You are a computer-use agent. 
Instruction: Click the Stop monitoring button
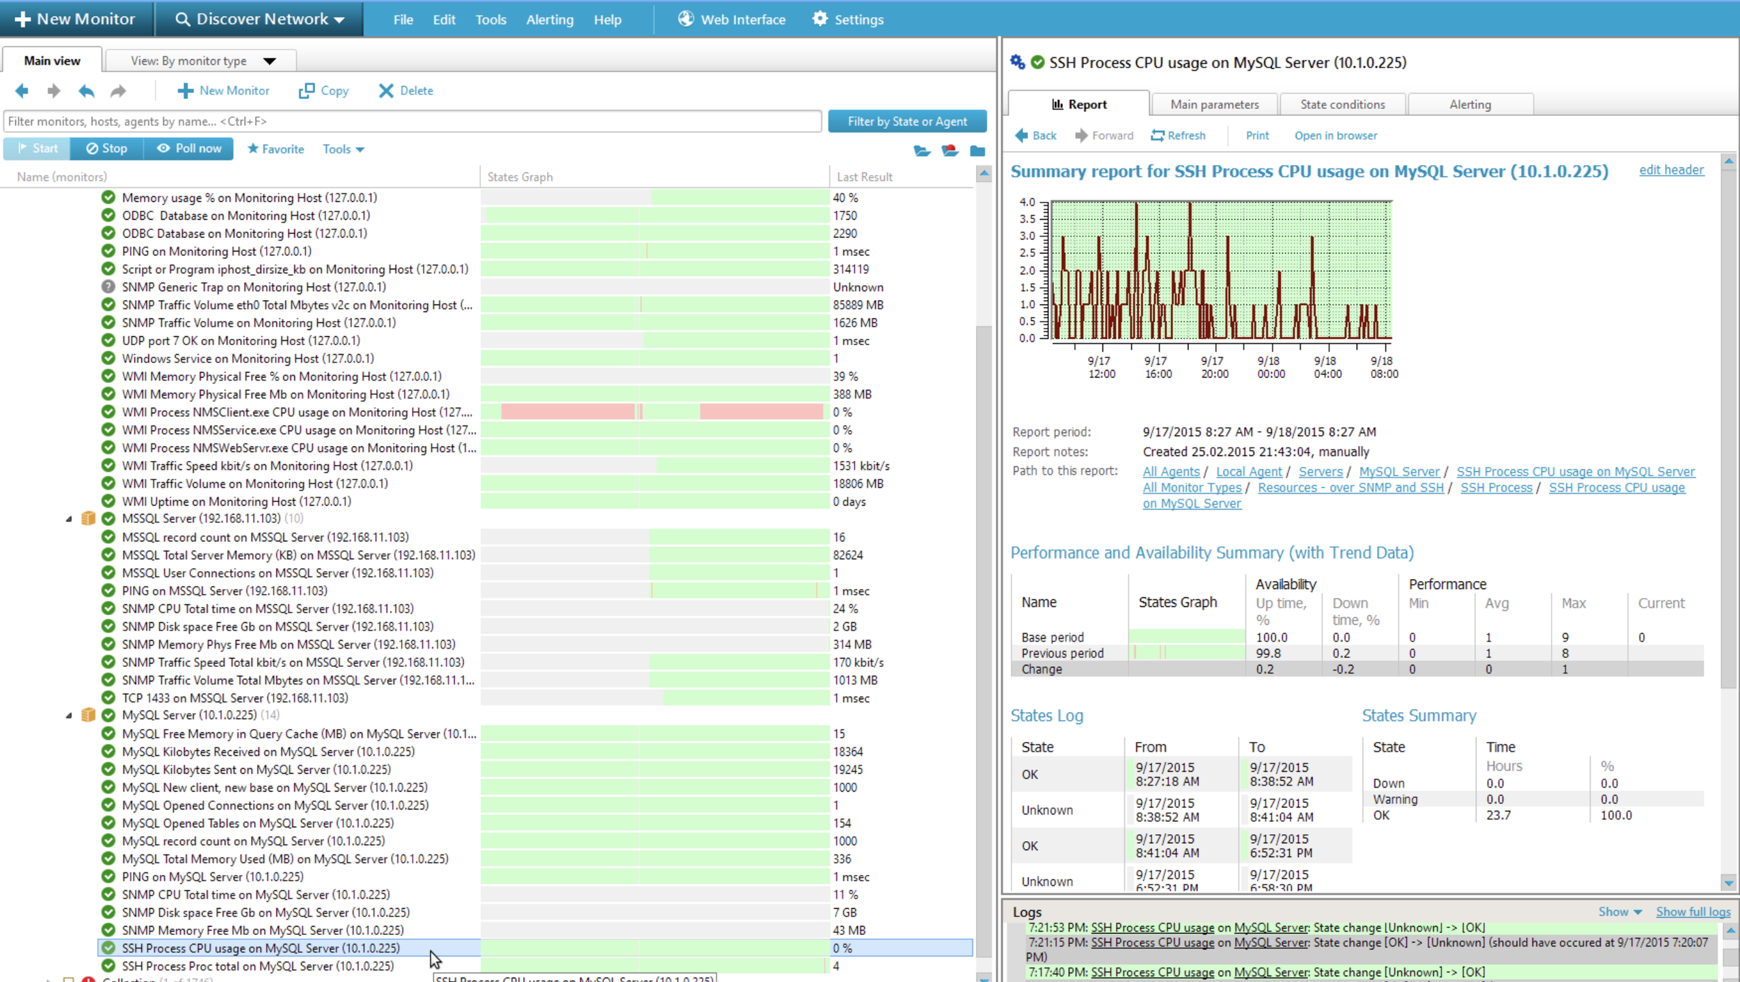pyautogui.click(x=107, y=149)
